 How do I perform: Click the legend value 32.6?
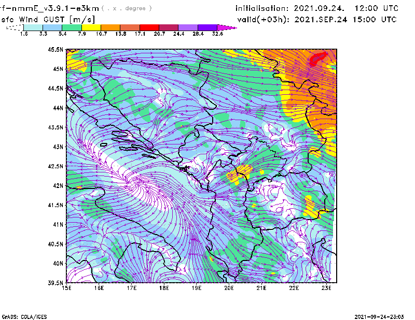(217, 34)
